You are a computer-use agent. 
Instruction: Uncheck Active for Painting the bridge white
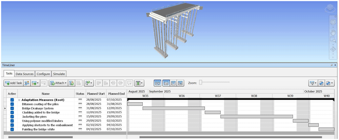(12, 129)
